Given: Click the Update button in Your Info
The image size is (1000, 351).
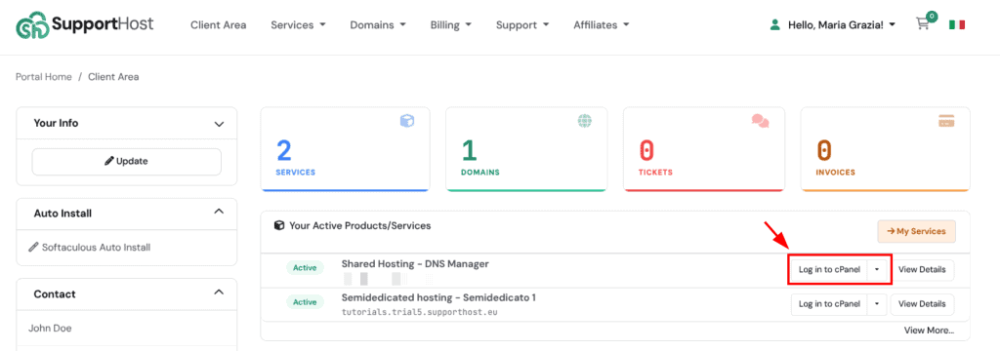Looking at the screenshot, I should (x=126, y=162).
